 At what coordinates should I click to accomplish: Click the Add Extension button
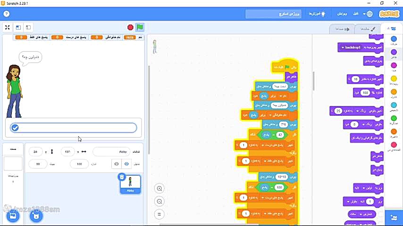pyautogui.click(x=394, y=218)
